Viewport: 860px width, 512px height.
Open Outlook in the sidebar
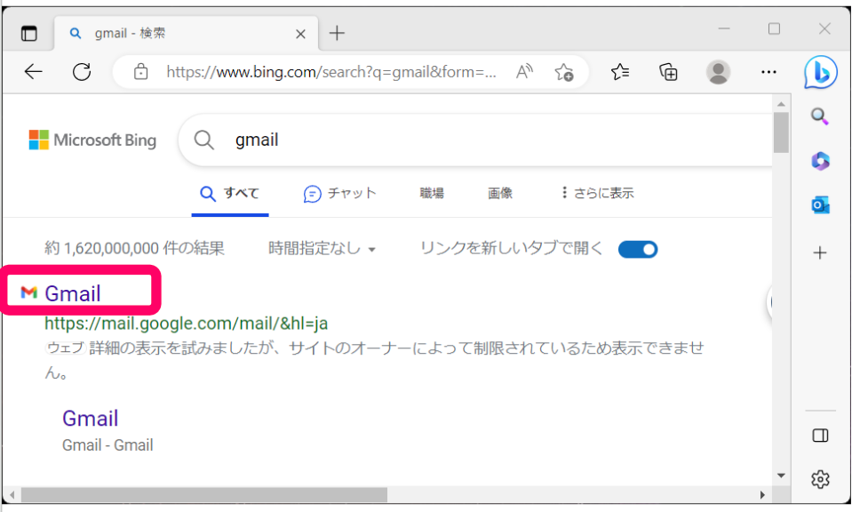click(x=821, y=205)
